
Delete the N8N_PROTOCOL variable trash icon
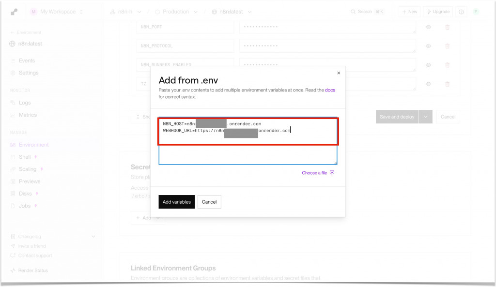click(x=447, y=46)
